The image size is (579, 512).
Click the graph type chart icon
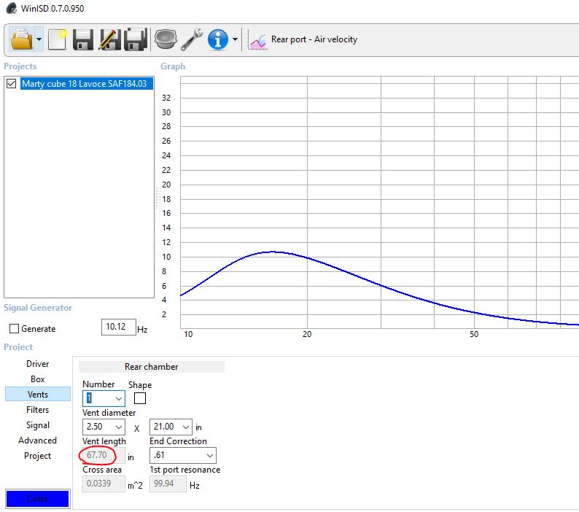[x=257, y=40]
